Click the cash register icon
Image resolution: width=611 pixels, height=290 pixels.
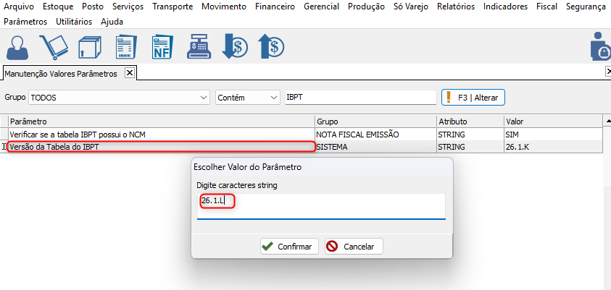click(199, 47)
